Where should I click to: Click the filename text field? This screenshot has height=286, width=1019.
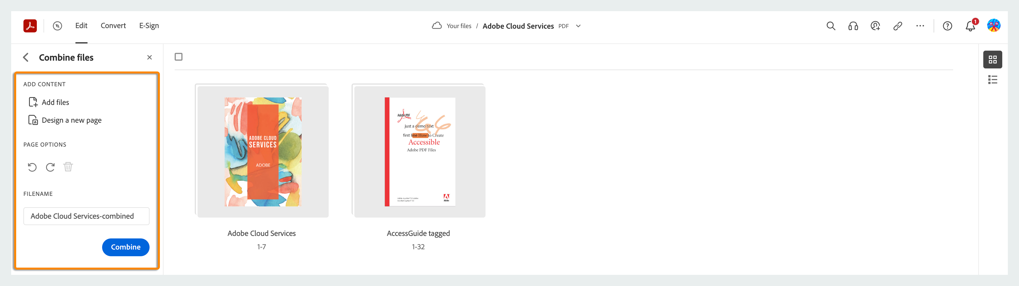click(86, 216)
